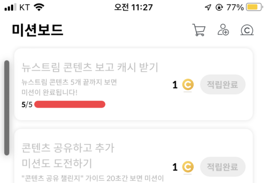This screenshot has height=183, width=267.
Task: Tap the 미션보드 page title
Action: coord(38,30)
